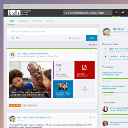The width and height of the screenshot is (128, 128).
Task: Open Courageous Conversations course avatar
Action: pyautogui.click(x=105, y=123)
